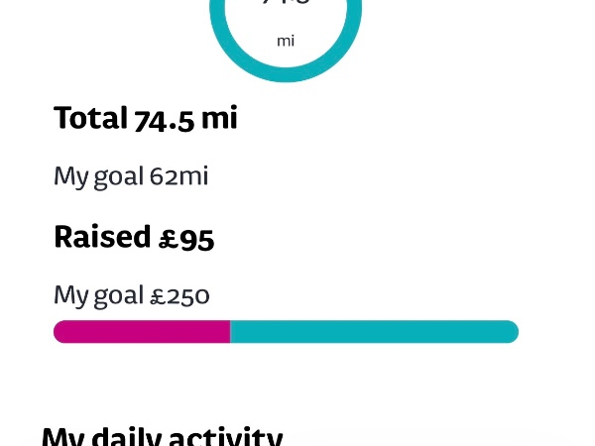Click the '62mi' goal value
Screen dimensions: 595x446
[x=178, y=176]
